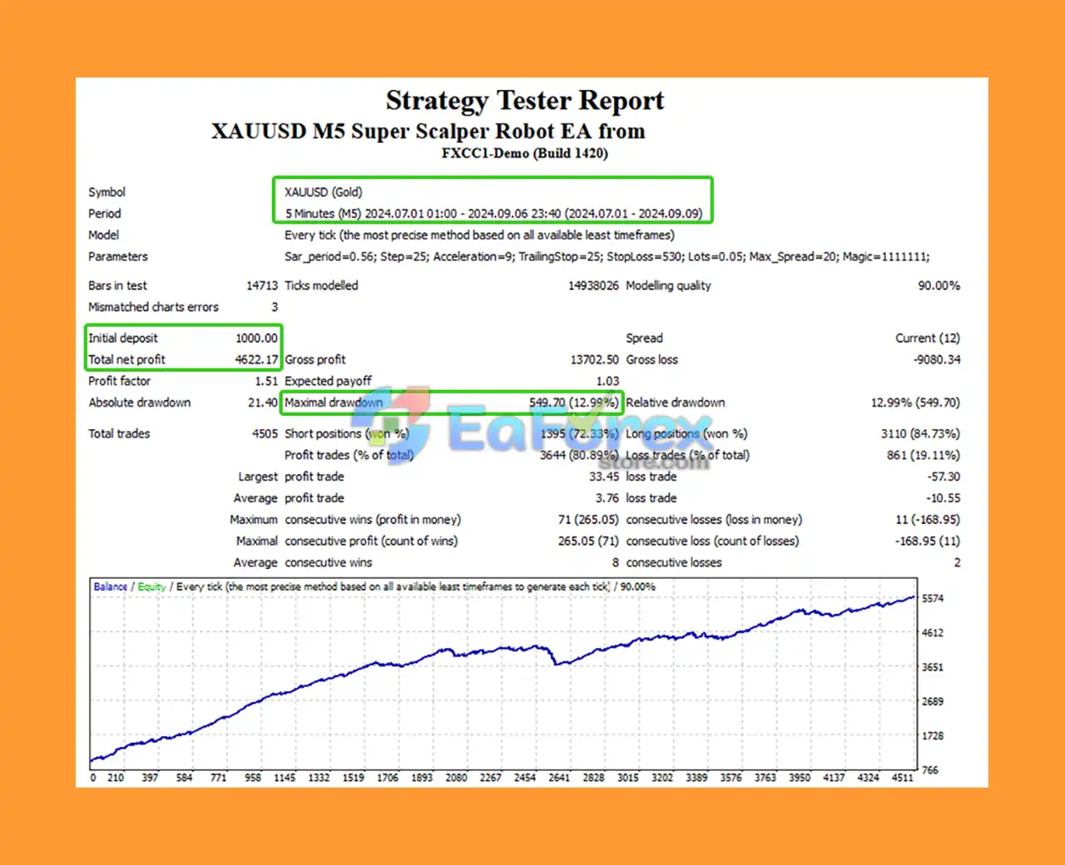
Task: Select the "XAUUSD M5 Super Scalper Robot EA from" heading
Action: coord(428,131)
